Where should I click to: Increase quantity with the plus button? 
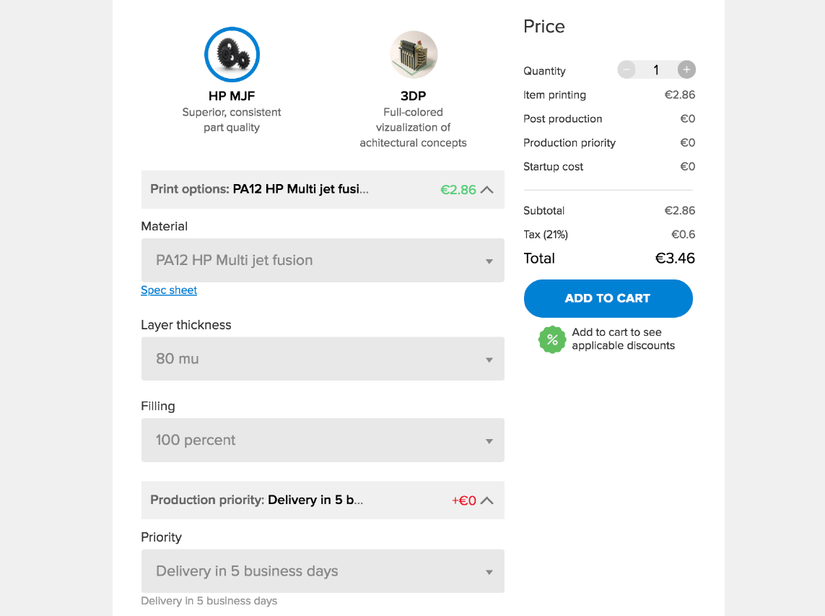tap(686, 70)
